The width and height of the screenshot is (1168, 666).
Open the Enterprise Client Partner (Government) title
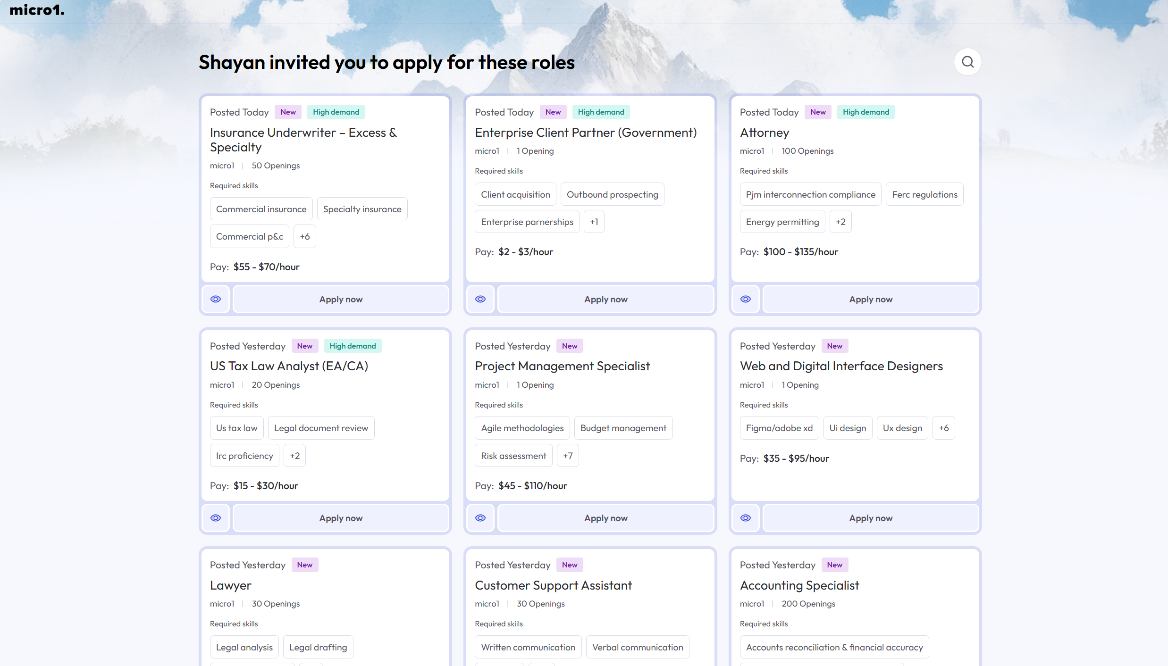pyautogui.click(x=586, y=133)
